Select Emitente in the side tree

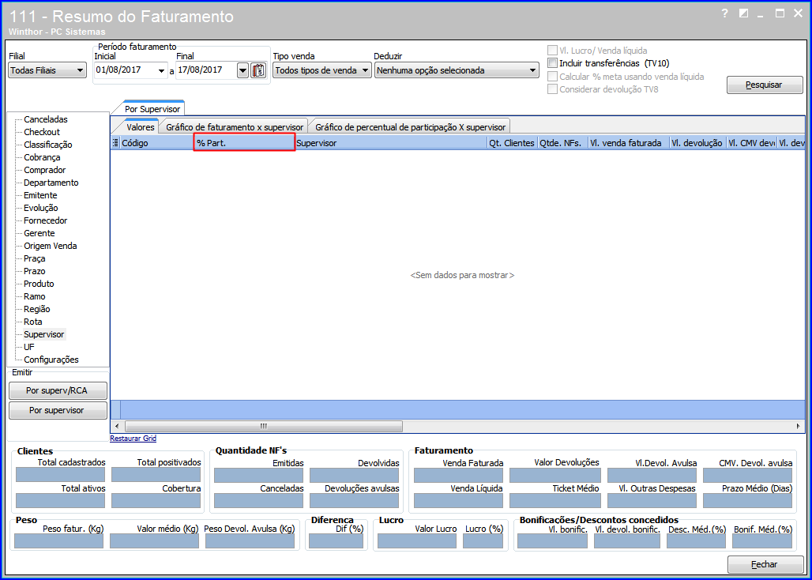pos(40,195)
